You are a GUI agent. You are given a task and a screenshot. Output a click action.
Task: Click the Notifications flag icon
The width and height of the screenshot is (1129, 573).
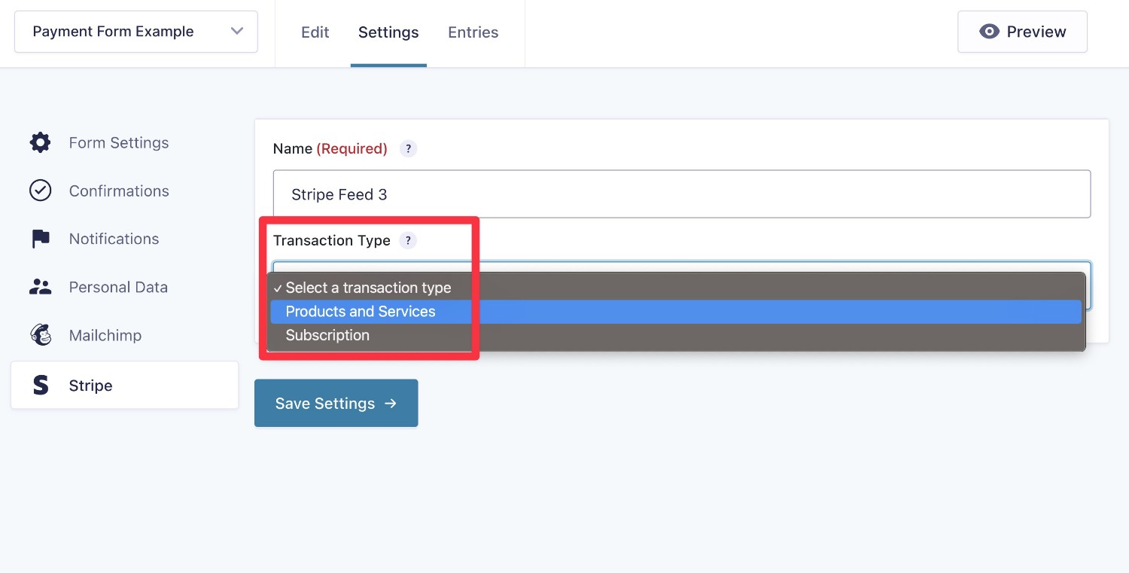click(x=40, y=239)
